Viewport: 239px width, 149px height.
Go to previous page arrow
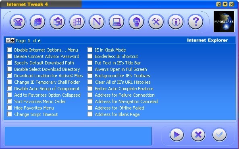(8, 41)
